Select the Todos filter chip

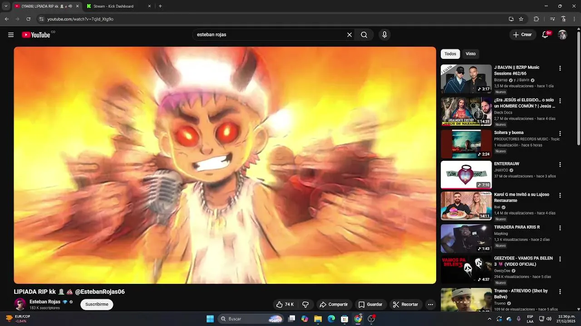point(450,54)
